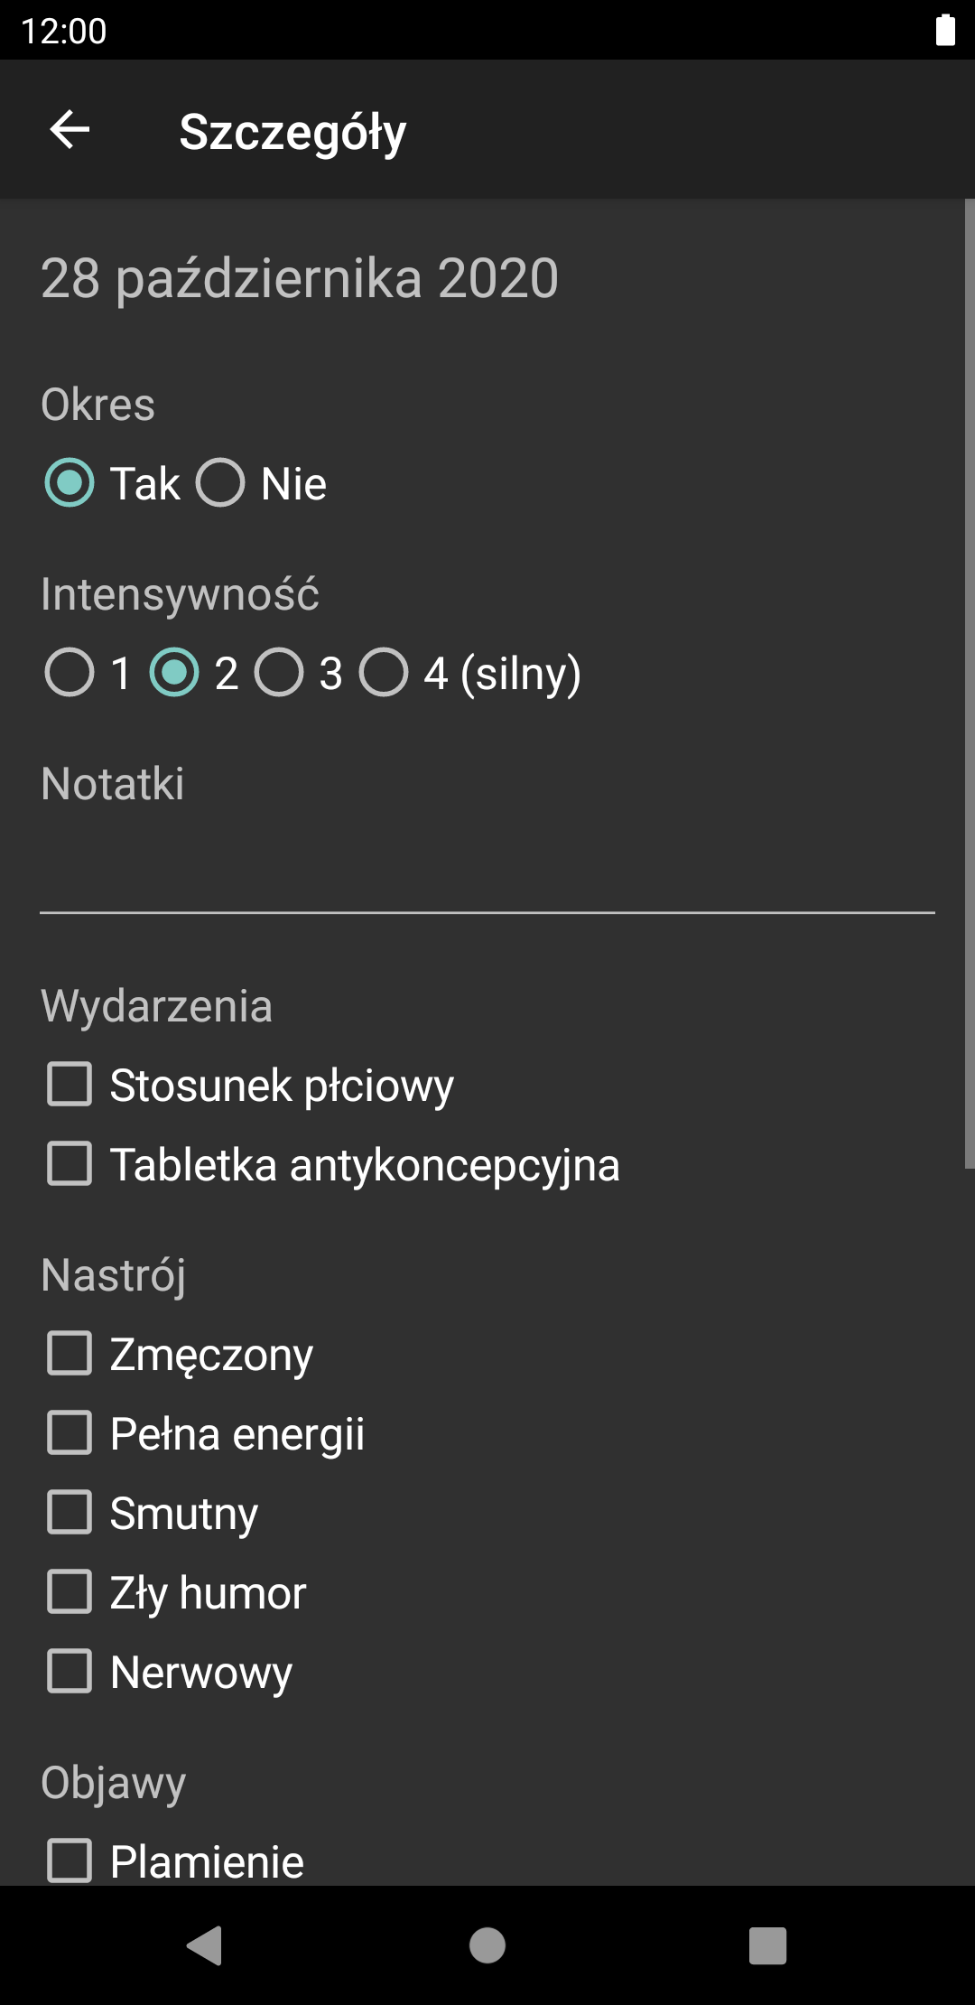Tap the Android recent apps square button

[768, 1945]
